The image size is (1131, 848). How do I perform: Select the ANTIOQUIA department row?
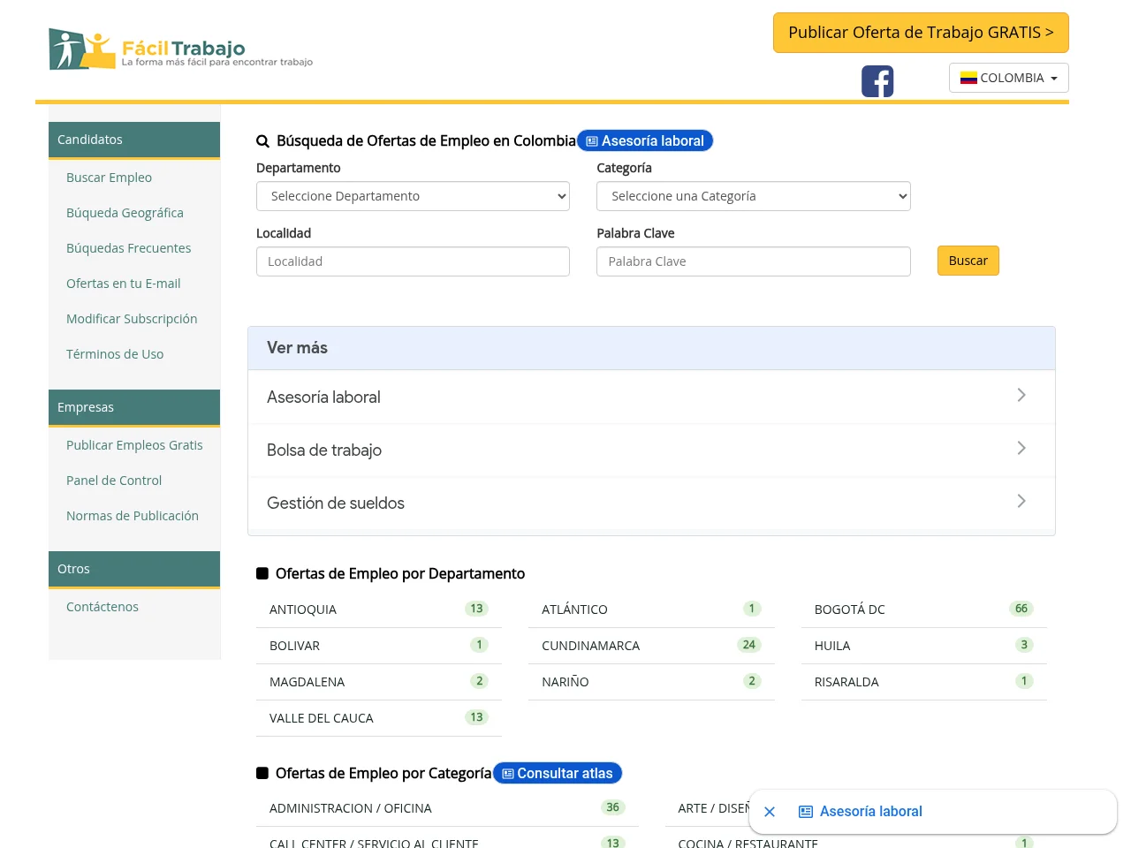[379, 609]
